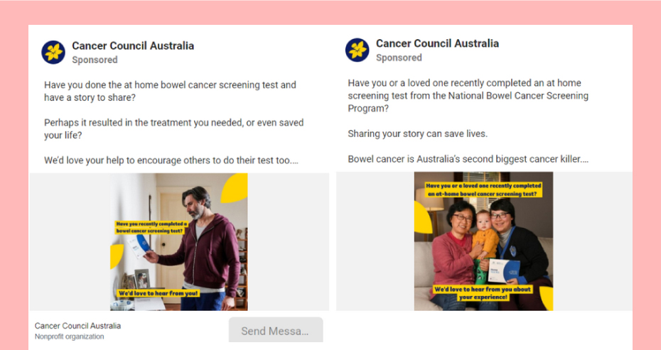Click 'We'd love to hear from you about' banner
Viewport: 661px width, 350px height.
(x=483, y=293)
